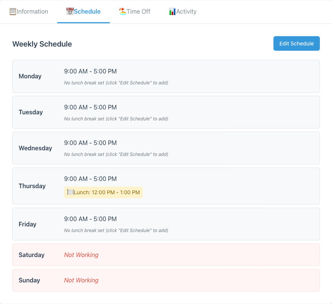Click the Edit Schedule button

tap(296, 43)
